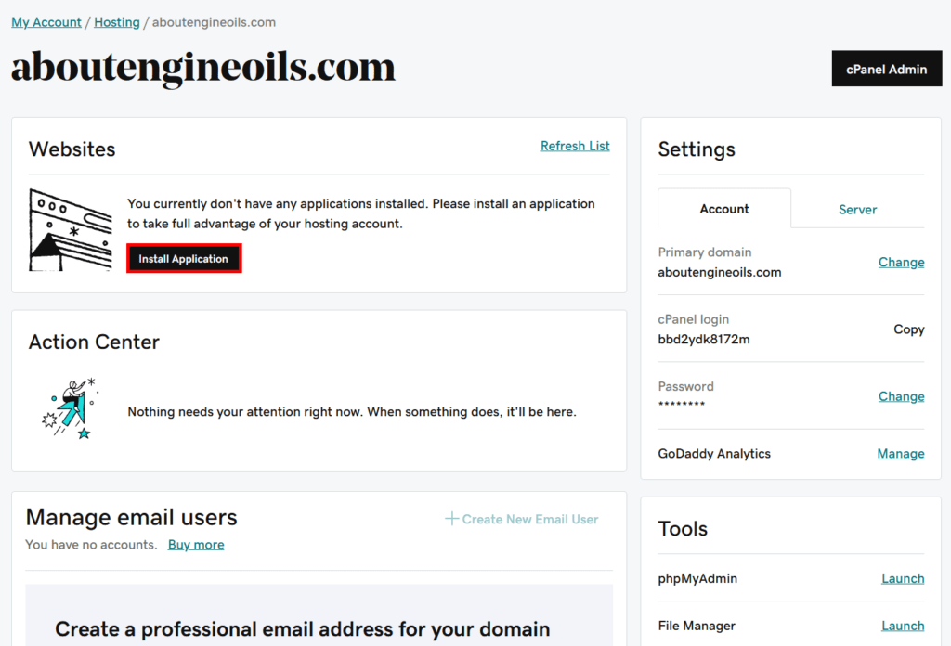This screenshot has width=951, height=646.
Task: Change the primary domain
Action: pyautogui.click(x=901, y=263)
